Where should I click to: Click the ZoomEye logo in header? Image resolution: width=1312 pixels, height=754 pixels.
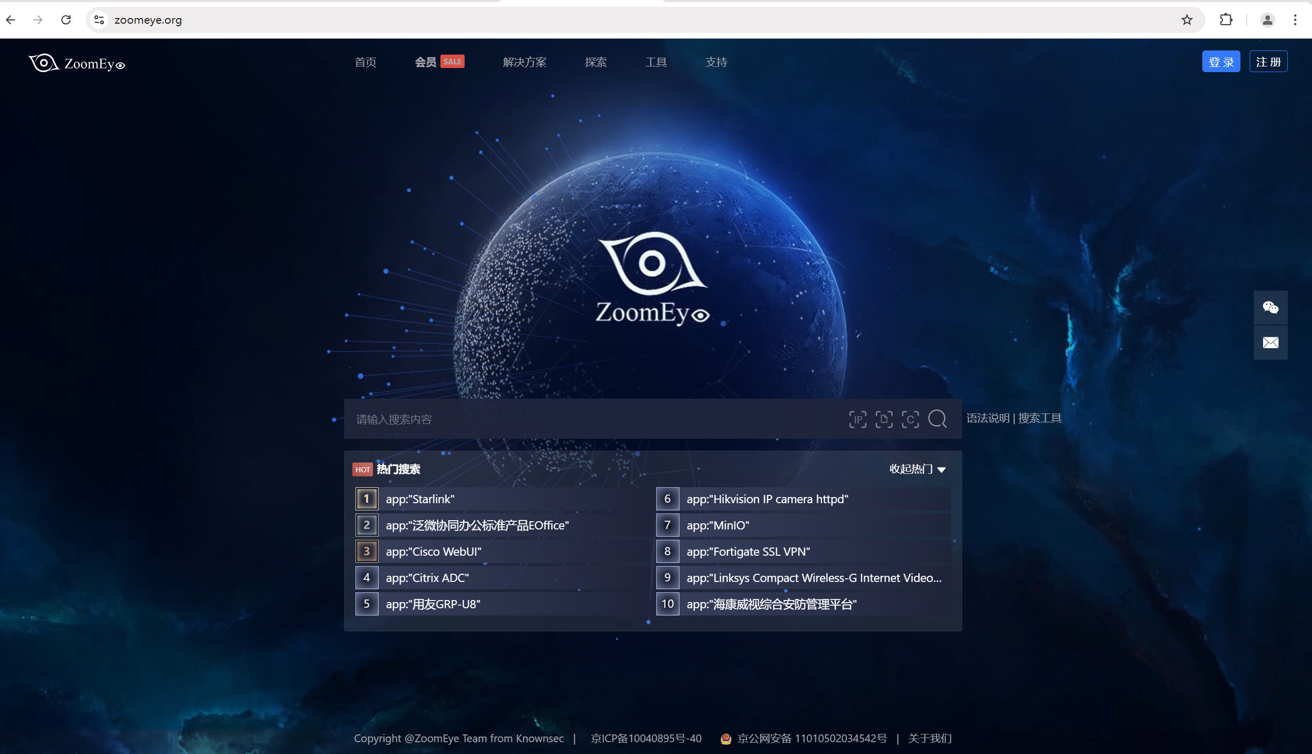77,63
